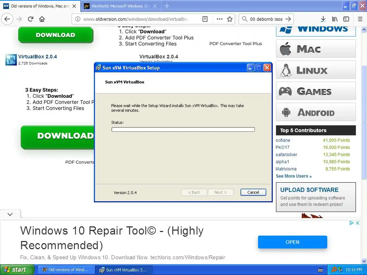The width and height of the screenshot is (367, 275).
Task: Open the Android category banner
Action: coord(316,112)
